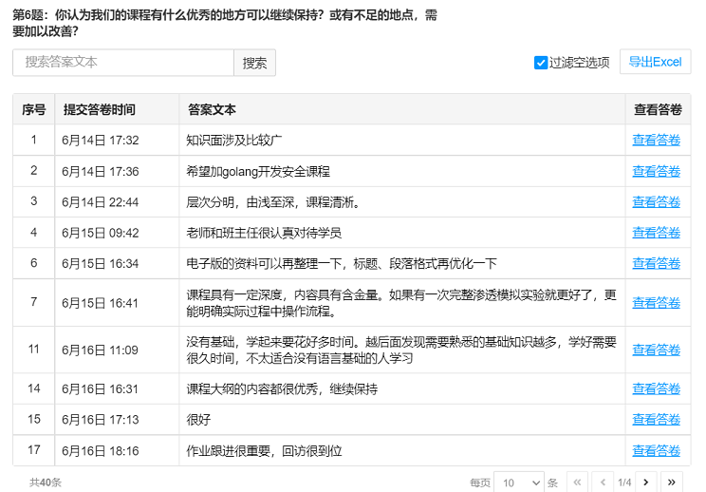Click the 搜索 button

(x=255, y=63)
